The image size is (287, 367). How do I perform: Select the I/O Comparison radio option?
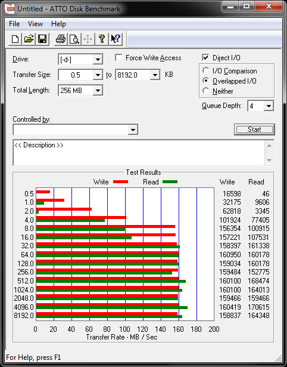pos(206,70)
